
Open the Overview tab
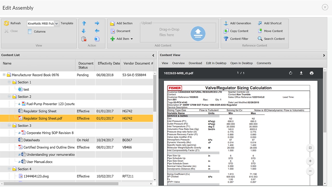[x=178, y=63]
